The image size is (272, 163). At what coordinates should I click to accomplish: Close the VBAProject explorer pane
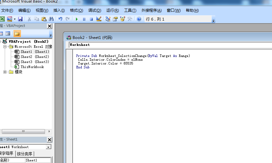(49, 26)
